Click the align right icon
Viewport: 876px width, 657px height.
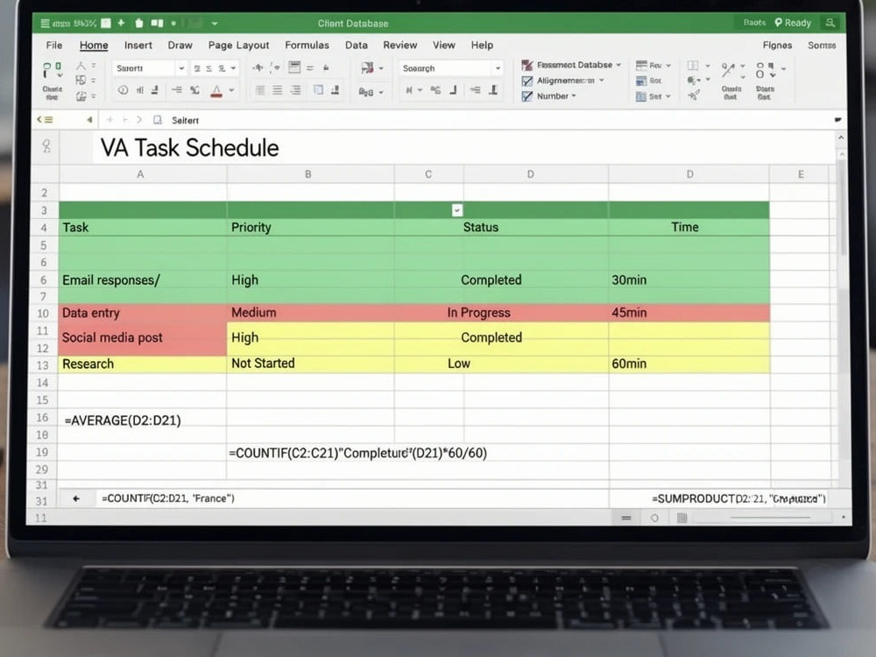[x=295, y=90]
